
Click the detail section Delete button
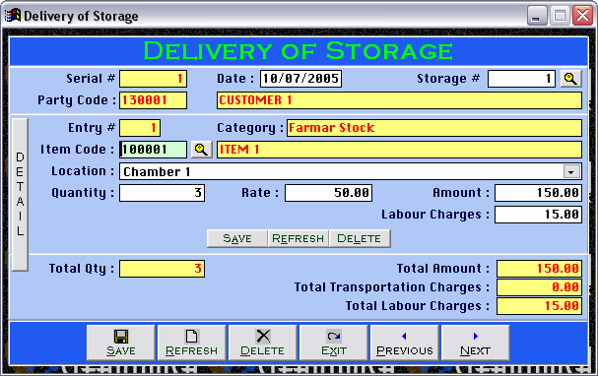tap(360, 238)
